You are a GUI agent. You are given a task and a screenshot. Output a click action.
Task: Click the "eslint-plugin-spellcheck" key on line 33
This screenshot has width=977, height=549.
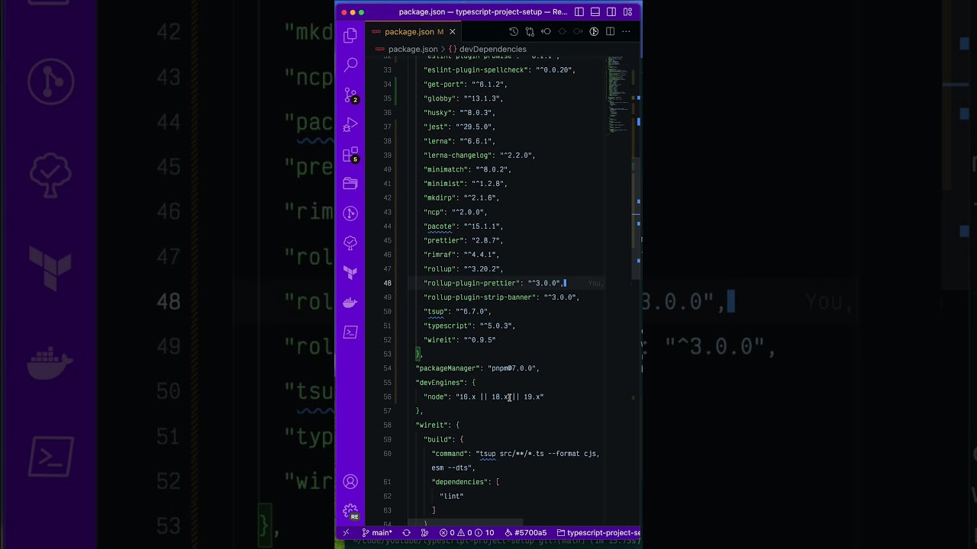coord(476,70)
